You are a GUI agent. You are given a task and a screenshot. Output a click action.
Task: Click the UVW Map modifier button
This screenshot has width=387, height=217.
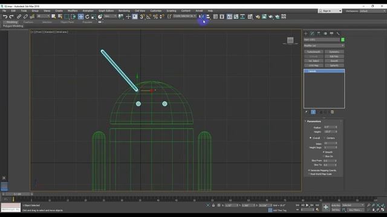click(313, 66)
